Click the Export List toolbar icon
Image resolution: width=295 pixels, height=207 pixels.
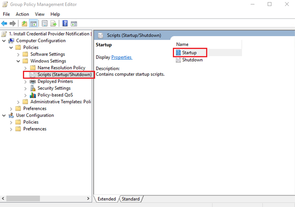point(53,24)
